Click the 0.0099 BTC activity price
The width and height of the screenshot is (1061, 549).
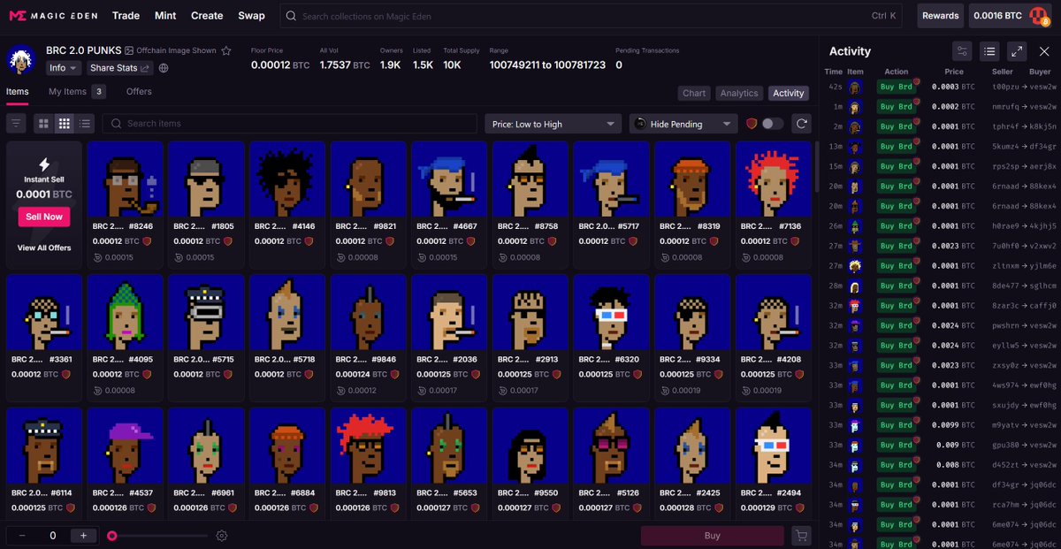pos(951,425)
